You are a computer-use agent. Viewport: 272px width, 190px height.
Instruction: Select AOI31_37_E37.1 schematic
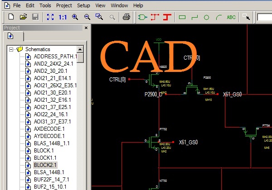coord(53,122)
